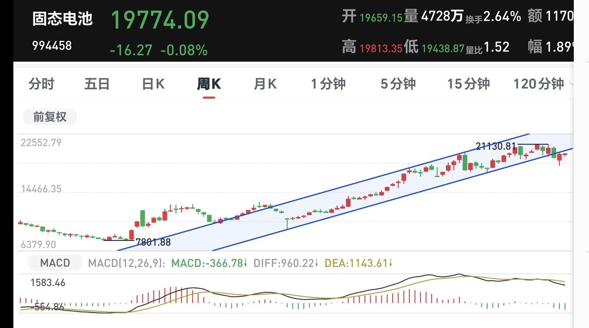Click the 14466.35 price axis label
Screen dimensions: 589x328
point(41,189)
